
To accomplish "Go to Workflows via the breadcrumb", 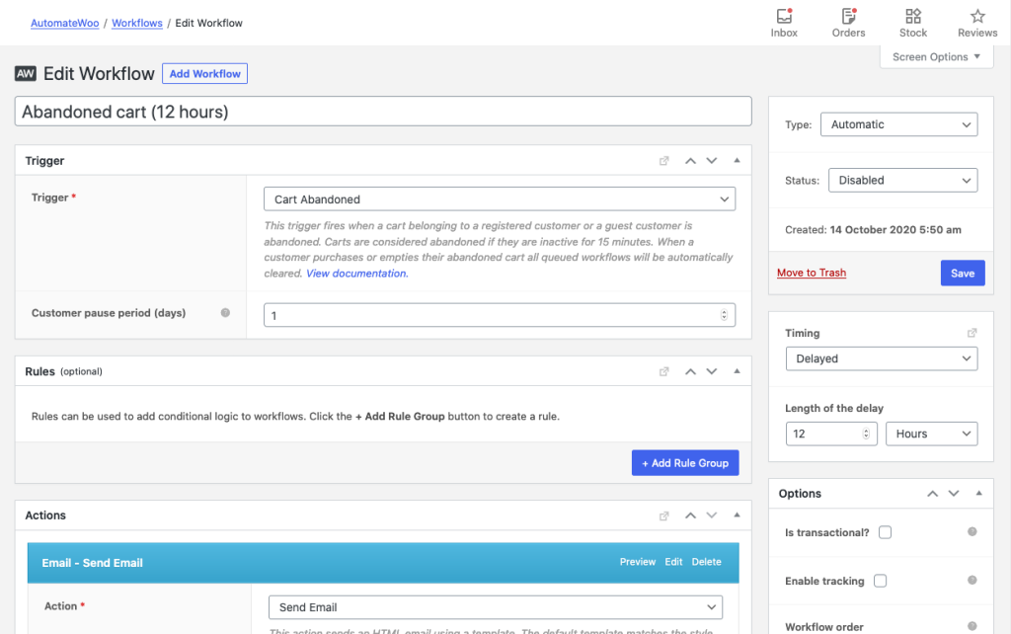I will tap(136, 23).
